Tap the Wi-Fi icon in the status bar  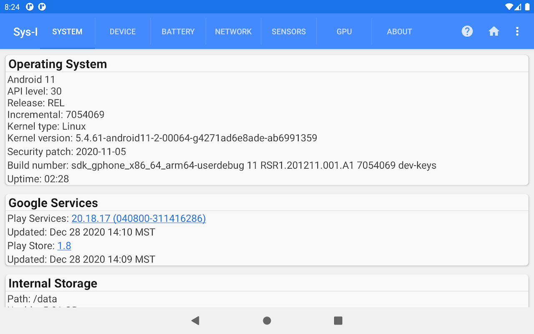click(x=509, y=7)
